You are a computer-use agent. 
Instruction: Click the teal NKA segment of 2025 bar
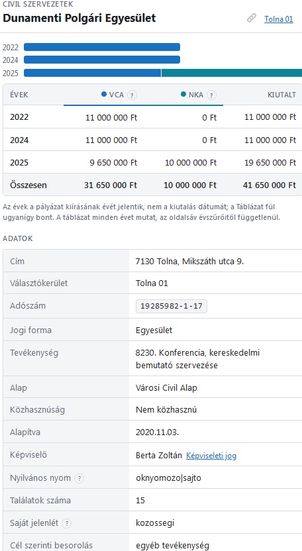(232, 73)
